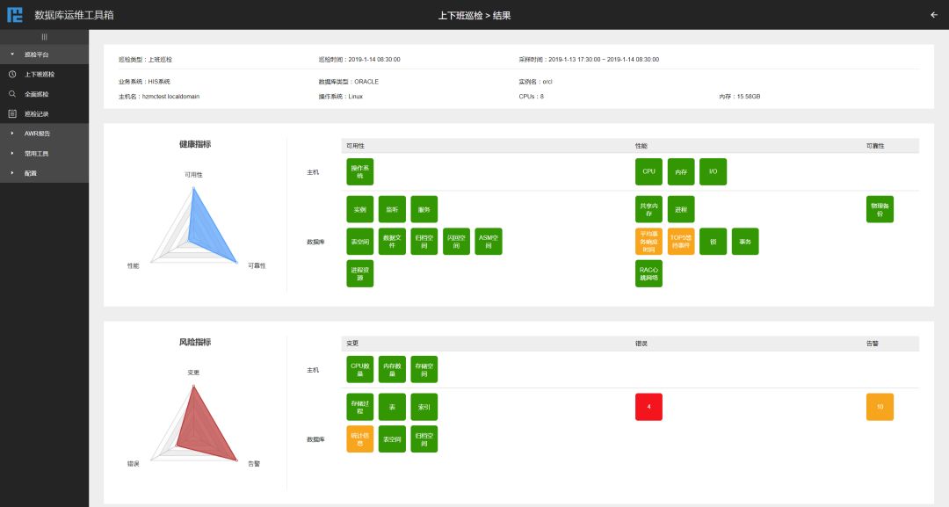Open 全面巡检 via its magnifier icon

[x=12, y=94]
